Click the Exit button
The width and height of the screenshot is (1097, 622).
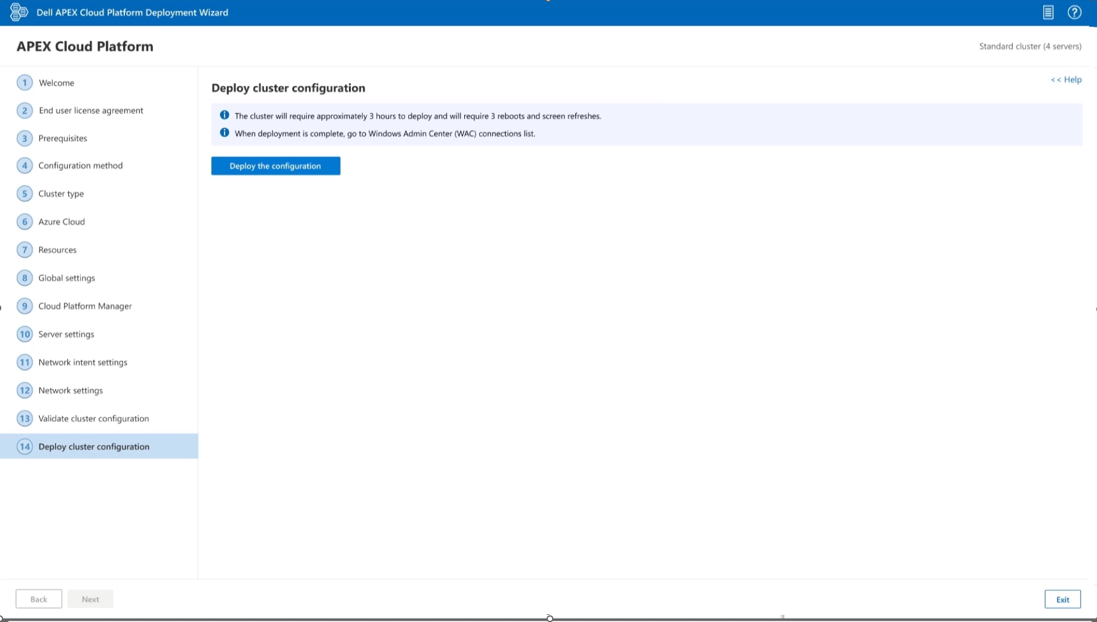(x=1062, y=599)
